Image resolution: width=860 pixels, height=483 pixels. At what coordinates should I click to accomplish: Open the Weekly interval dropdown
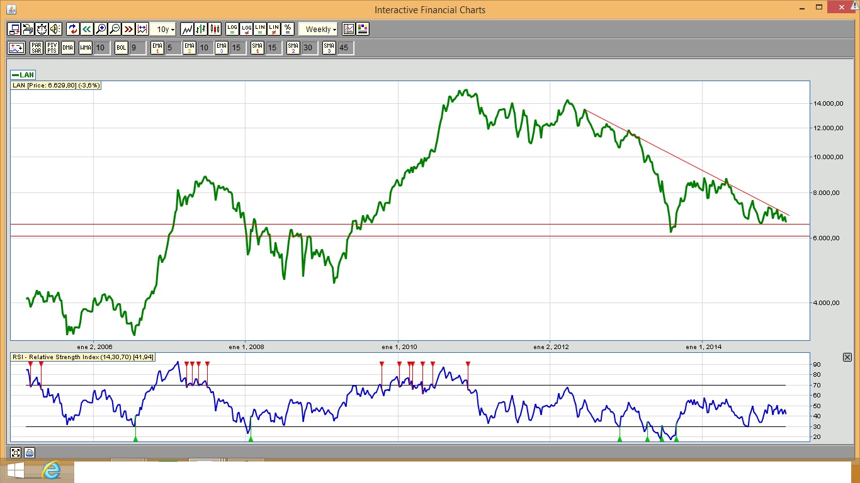click(x=321, y=30)
